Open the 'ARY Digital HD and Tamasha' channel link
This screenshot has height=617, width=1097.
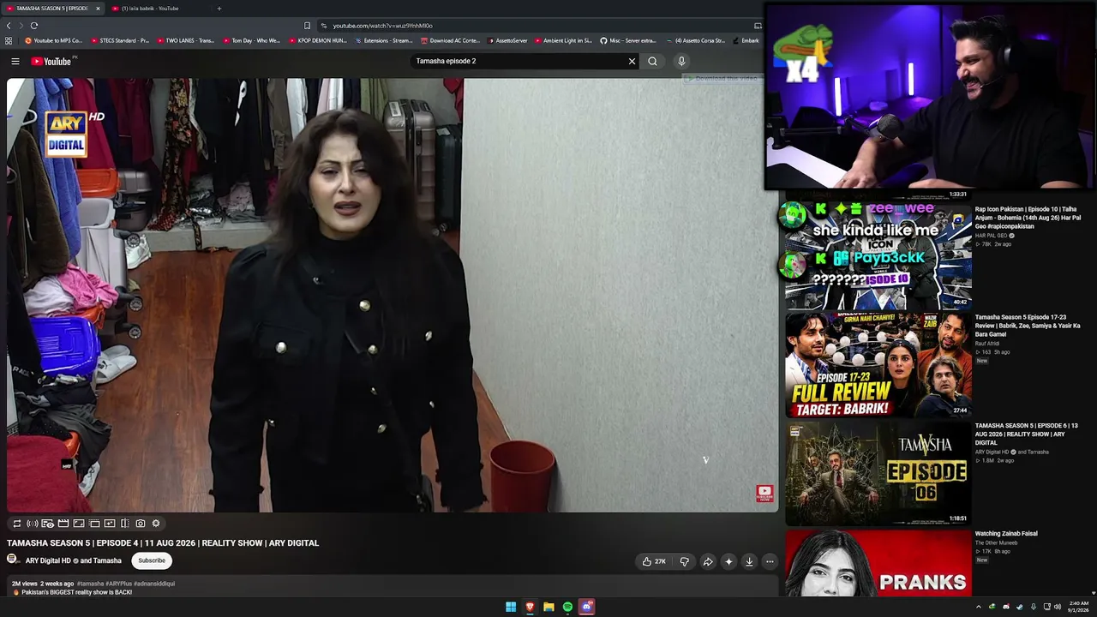tap(74, 560)
